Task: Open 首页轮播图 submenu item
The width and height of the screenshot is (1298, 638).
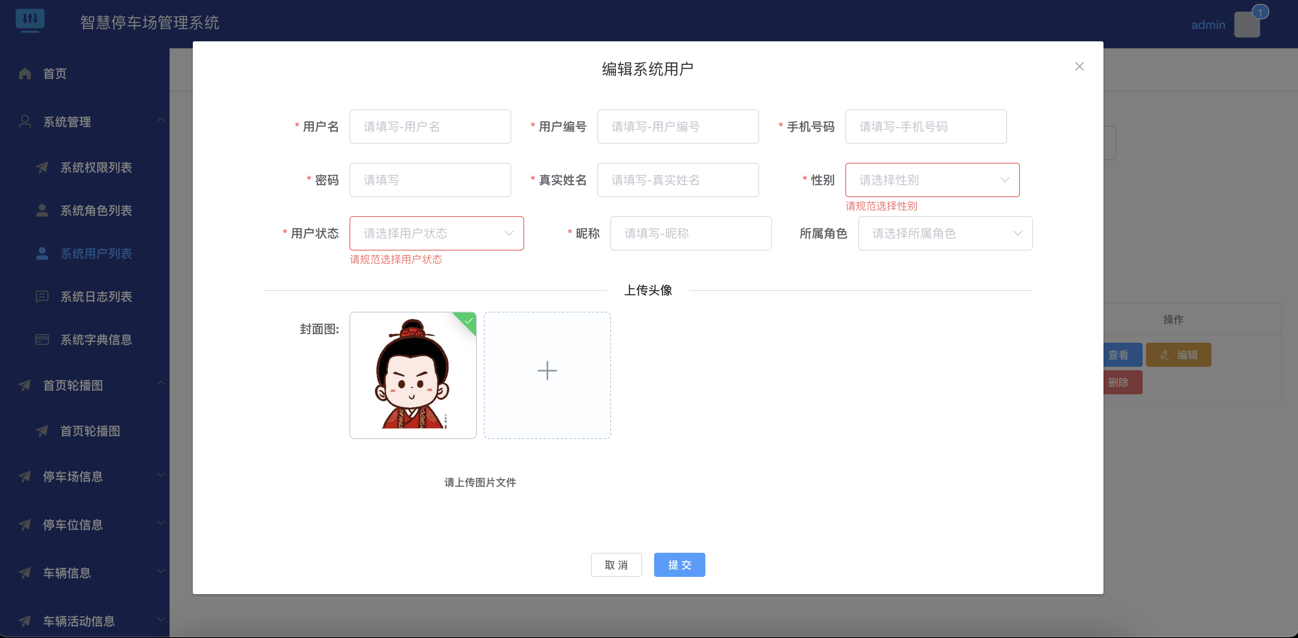Action: coord(90,431)
